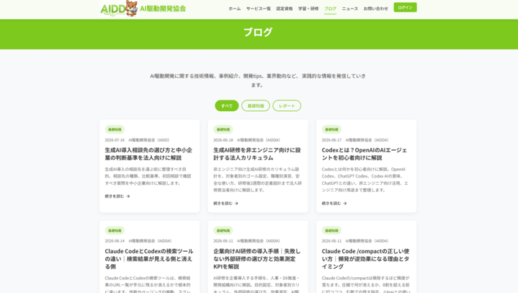Open article Claude Code /compactの正しい使い方

pos(365,258)
